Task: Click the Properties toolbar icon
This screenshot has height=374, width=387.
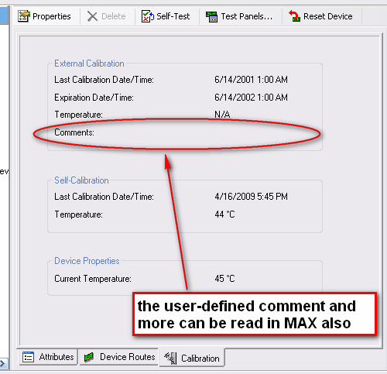Action: point(24,16)
